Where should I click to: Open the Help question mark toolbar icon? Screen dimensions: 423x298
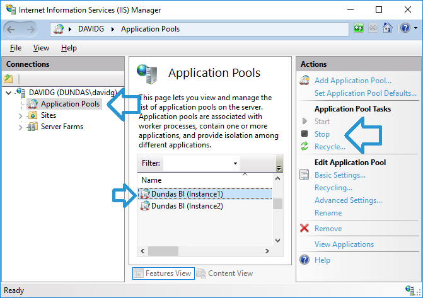(405, 28)
